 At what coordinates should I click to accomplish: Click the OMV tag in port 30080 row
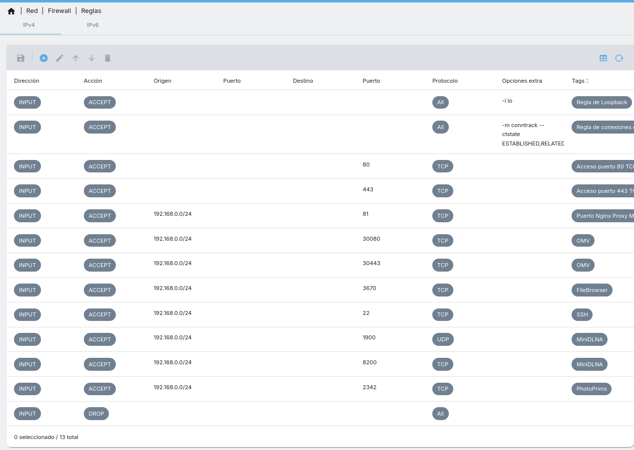point(583,241)
